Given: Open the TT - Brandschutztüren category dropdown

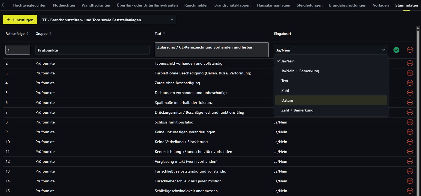Looking at the screenshot, I should 108,20.
